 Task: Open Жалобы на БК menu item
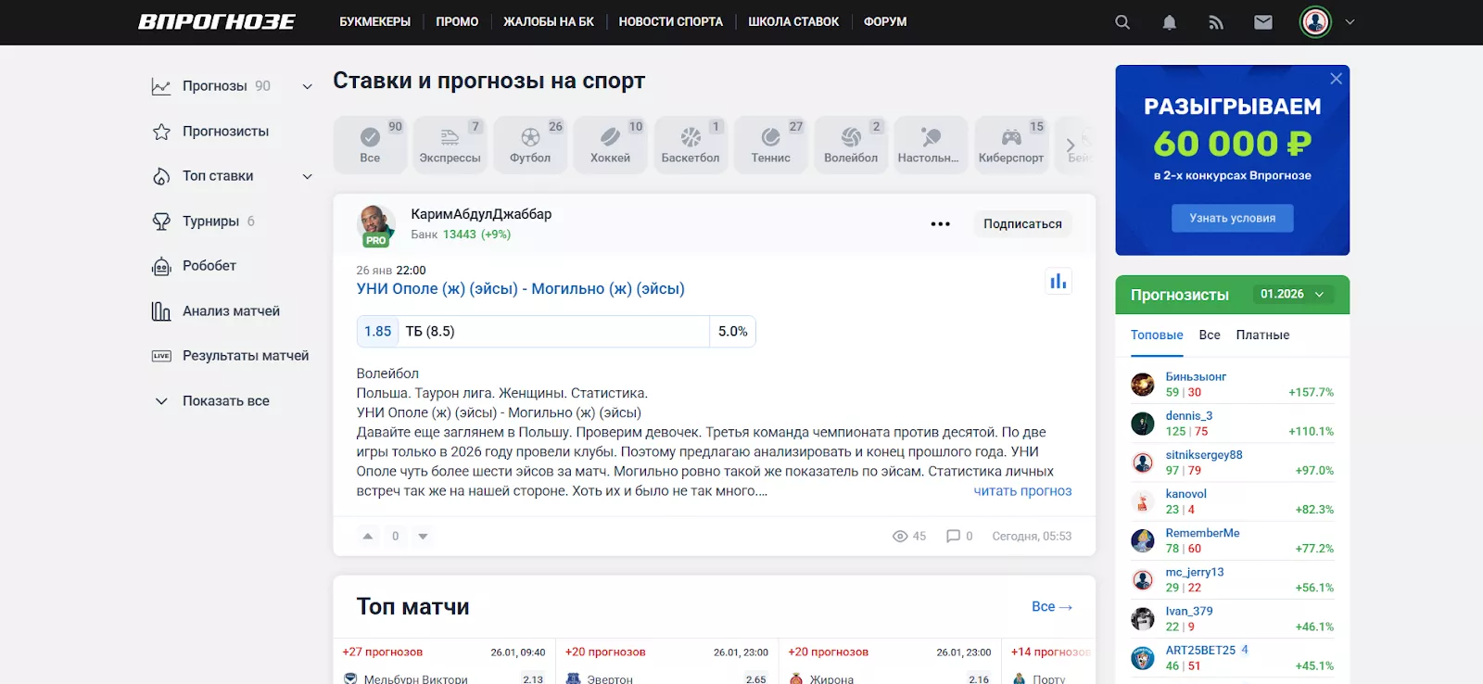pos(549,21)
